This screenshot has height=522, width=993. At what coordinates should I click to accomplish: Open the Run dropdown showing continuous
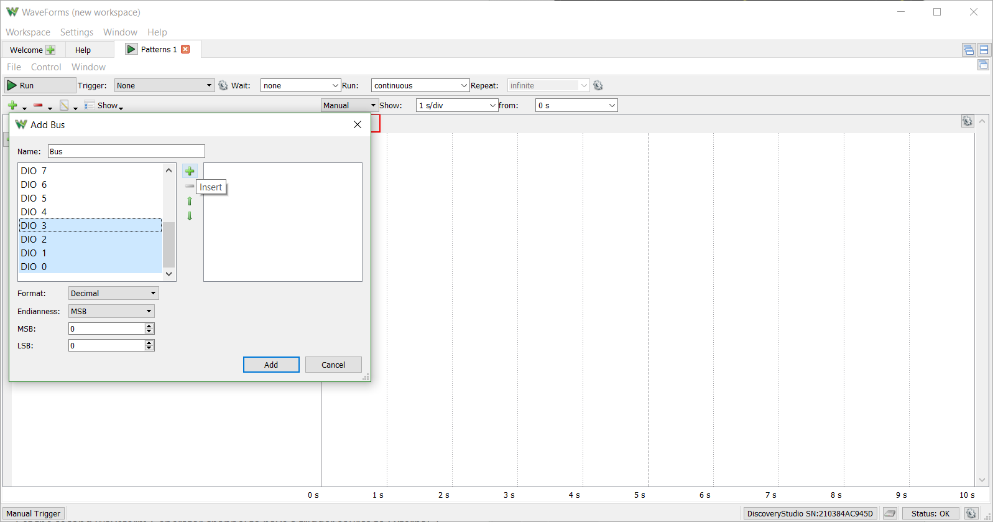420,85
